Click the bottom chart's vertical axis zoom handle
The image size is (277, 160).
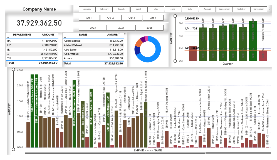14,69
